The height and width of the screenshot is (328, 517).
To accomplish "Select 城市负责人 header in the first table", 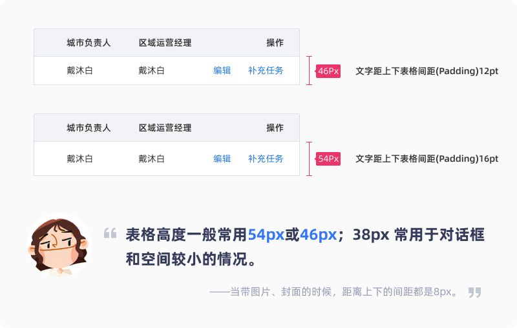I will (89, 43).
